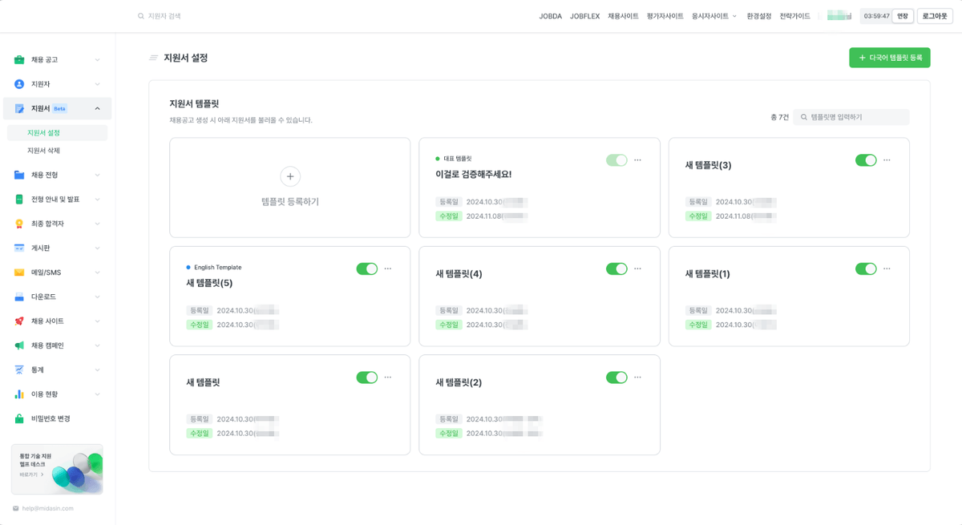Click the 새 템플릿(4) card title

click(x=459, y=274)
